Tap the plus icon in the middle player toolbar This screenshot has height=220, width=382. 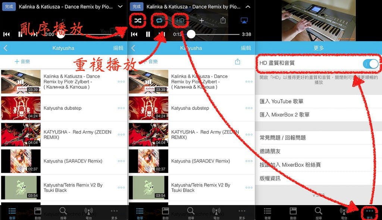click(x=201, y=21)
